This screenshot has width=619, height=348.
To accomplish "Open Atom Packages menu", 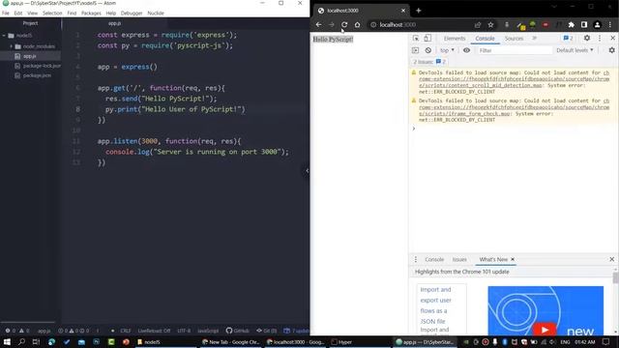I will coord(91,13).
